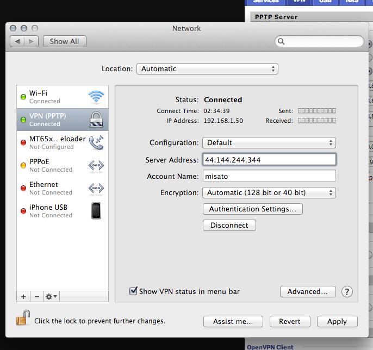Toggle Show VPN status in menu bar
The height and width of the screenshot is (350, 373).
pyautogui.click(x=133, y=291)
